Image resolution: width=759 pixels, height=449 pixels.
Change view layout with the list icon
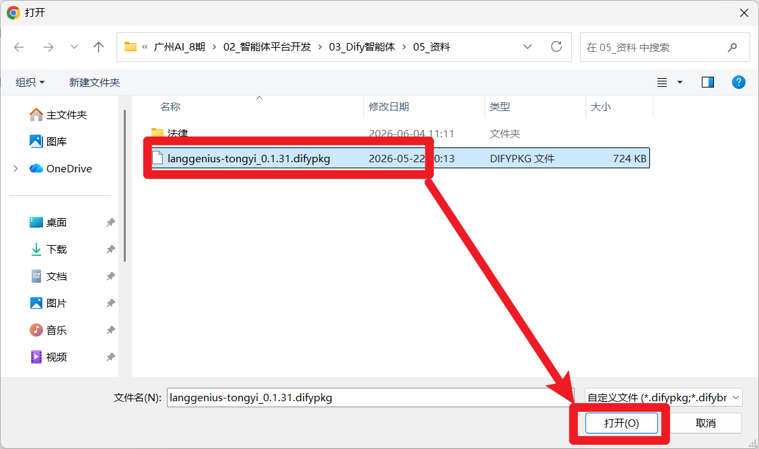pos(662,82)
